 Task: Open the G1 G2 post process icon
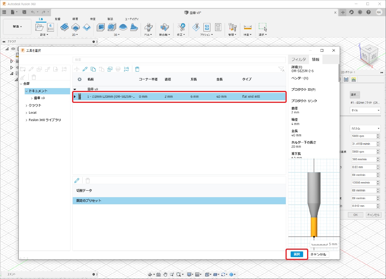207,27
